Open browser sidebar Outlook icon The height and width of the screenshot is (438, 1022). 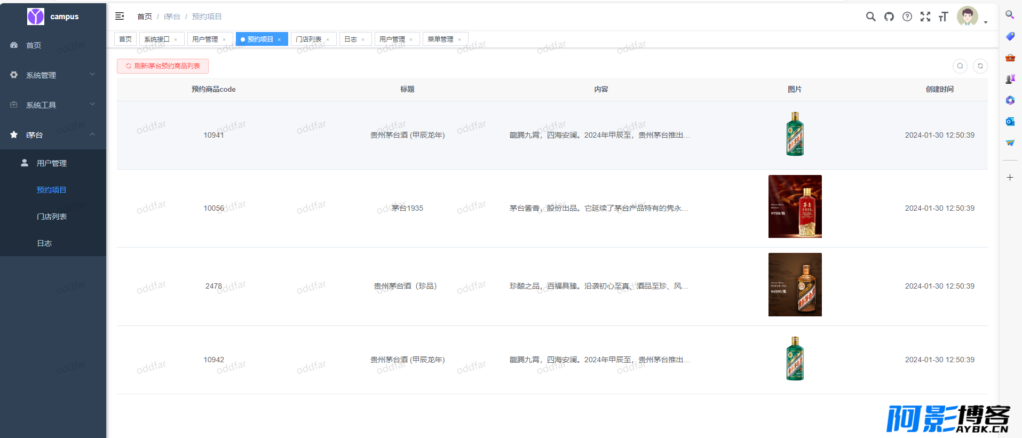coord(1010,122)
